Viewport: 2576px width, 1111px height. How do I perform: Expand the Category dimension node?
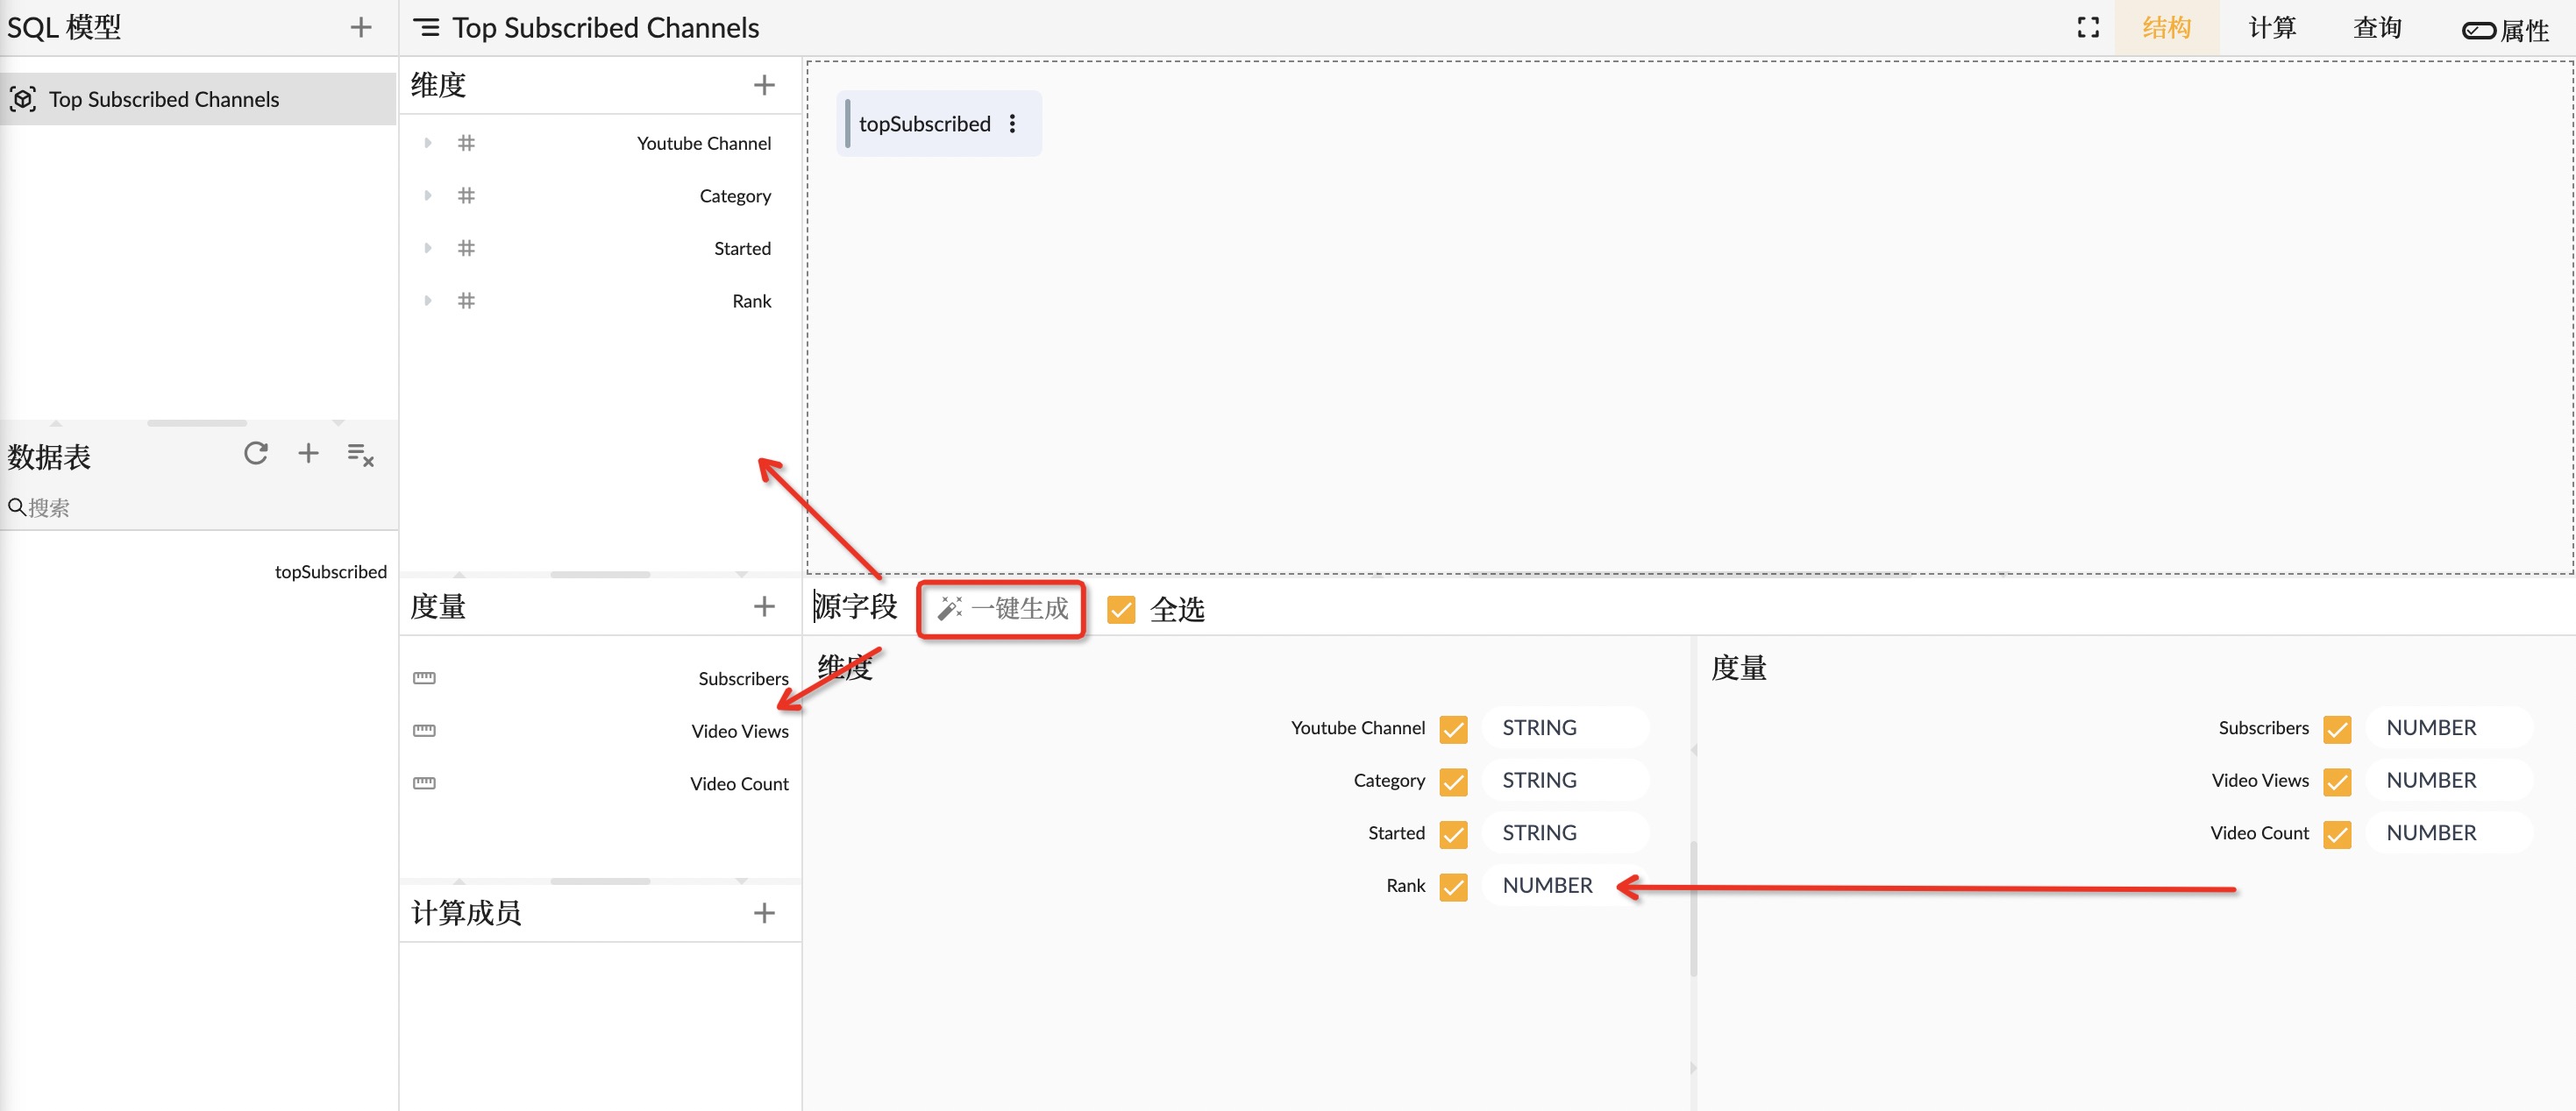click(428, 195)
